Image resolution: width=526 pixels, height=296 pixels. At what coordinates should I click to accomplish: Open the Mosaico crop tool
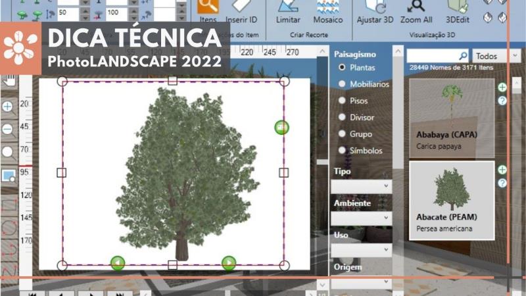click(329, 8)
